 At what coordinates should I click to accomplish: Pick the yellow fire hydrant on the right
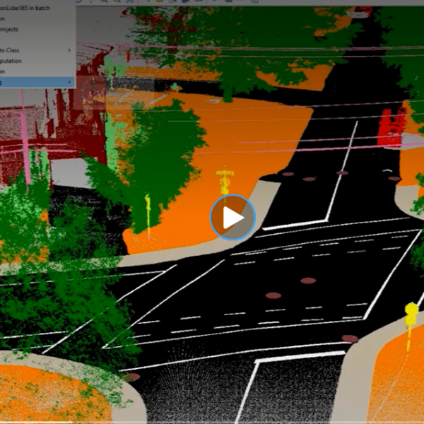point(411,314)
